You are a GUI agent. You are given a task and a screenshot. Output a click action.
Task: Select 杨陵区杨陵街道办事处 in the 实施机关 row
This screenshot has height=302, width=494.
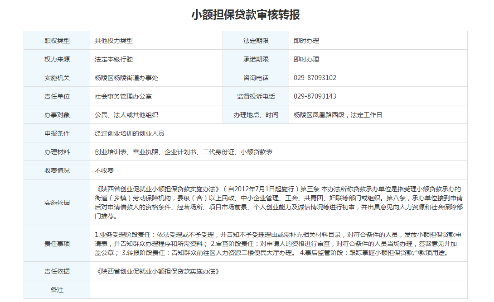126,78
